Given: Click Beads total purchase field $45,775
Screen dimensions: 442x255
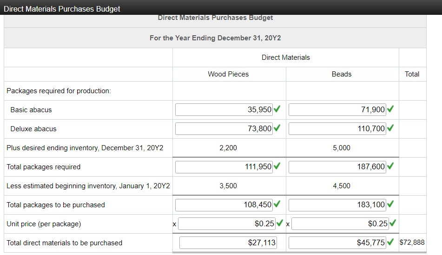Looking at the screenshot, I should click(337, 242).
